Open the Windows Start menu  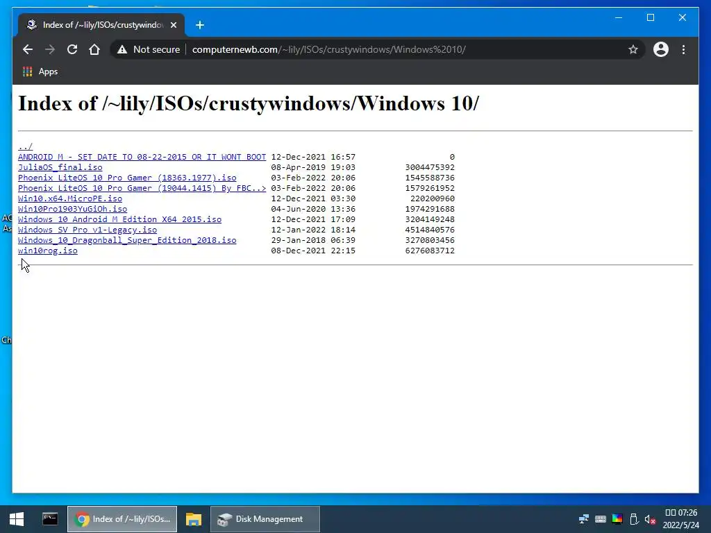17,519
